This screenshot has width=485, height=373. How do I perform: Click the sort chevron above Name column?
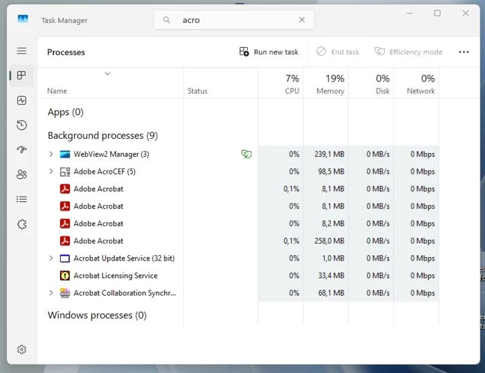click(x=107, y=73)
